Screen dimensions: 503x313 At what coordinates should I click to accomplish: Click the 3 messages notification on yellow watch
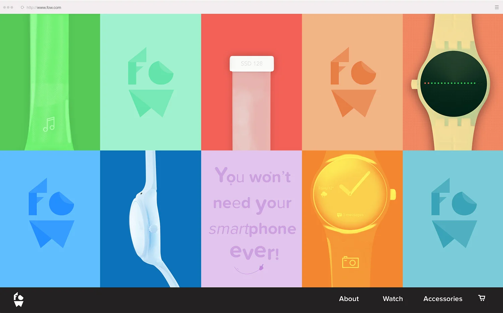(x=350, y=215)
